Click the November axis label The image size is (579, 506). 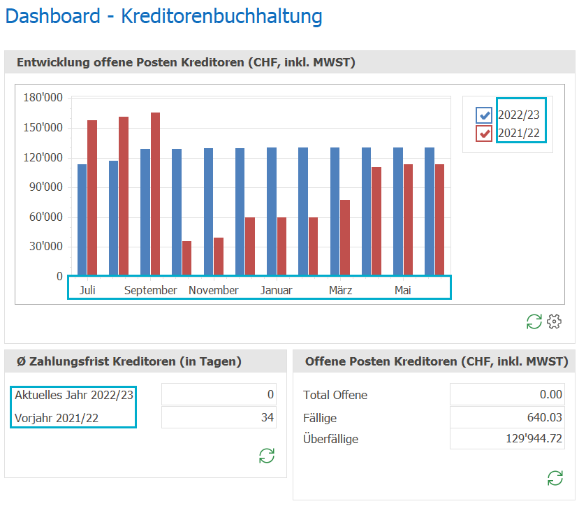click(214, 290)
